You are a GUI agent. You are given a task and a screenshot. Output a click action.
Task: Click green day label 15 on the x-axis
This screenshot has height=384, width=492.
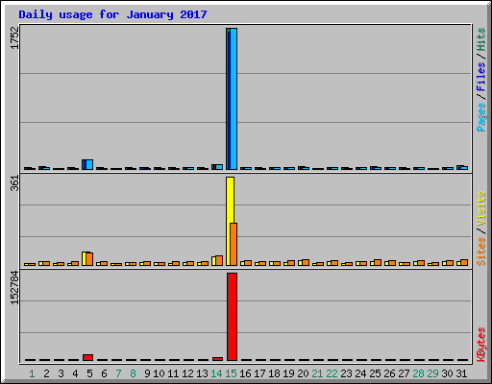(x=231, y=373)
